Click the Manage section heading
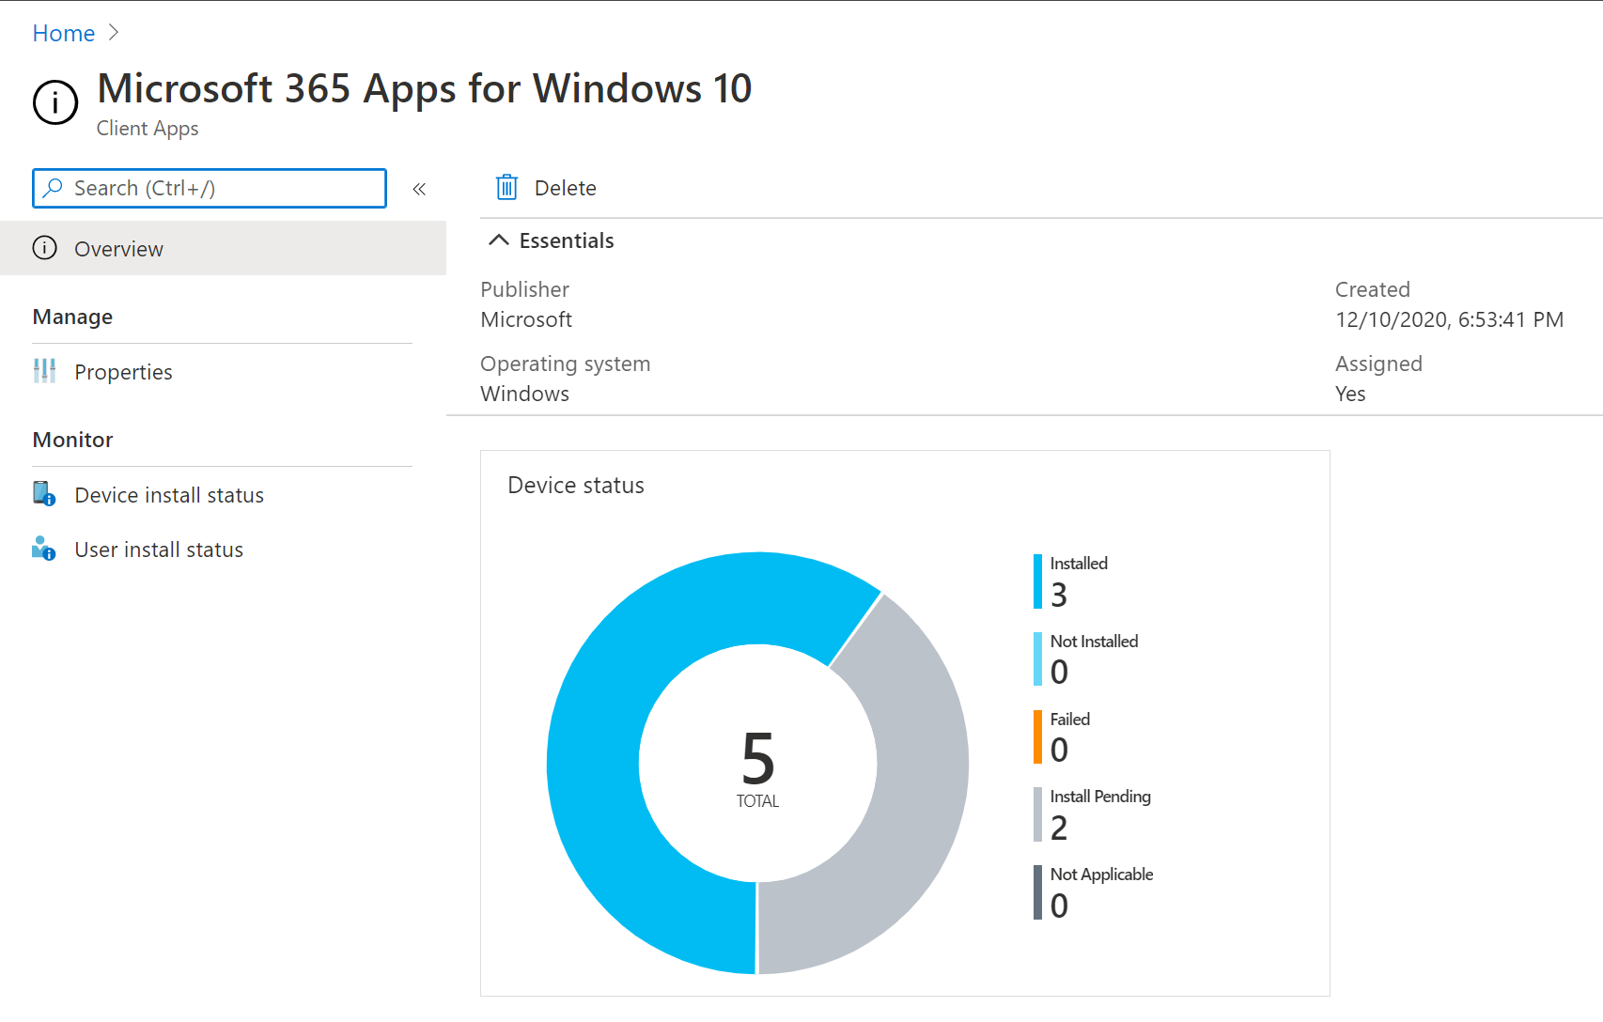The image size is (1603, 1022). click(x=72, y=317)
